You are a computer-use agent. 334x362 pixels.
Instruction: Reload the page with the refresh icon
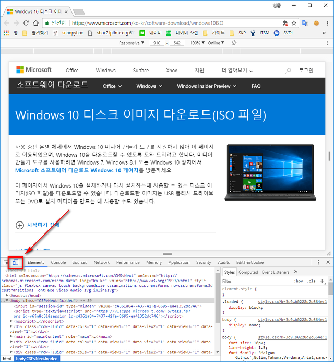pos(26,23)
